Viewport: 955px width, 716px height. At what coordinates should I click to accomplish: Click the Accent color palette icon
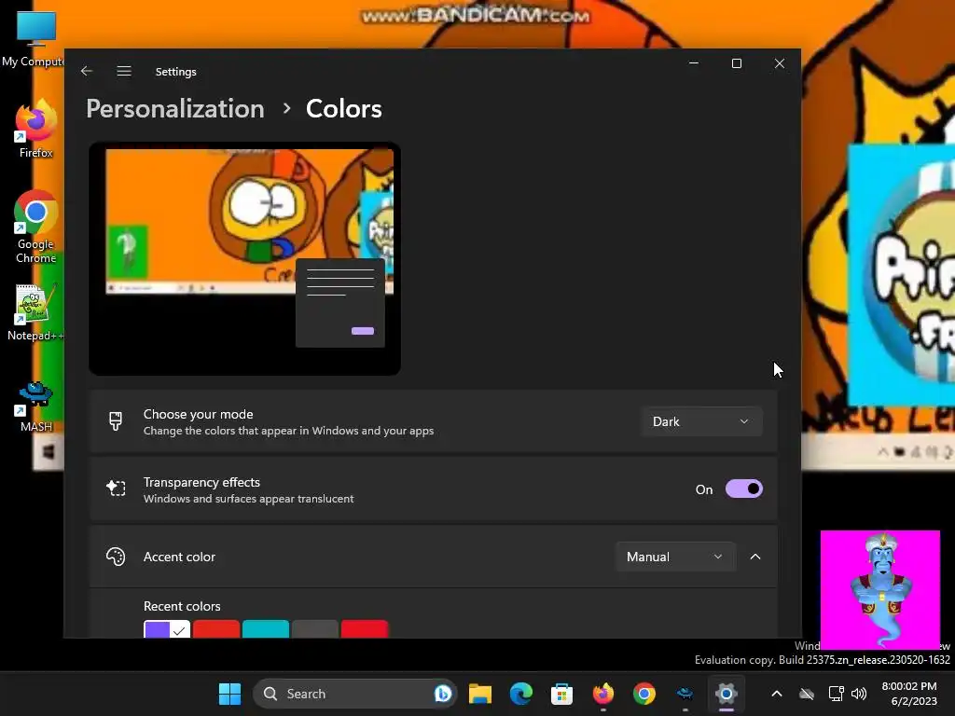115,557
